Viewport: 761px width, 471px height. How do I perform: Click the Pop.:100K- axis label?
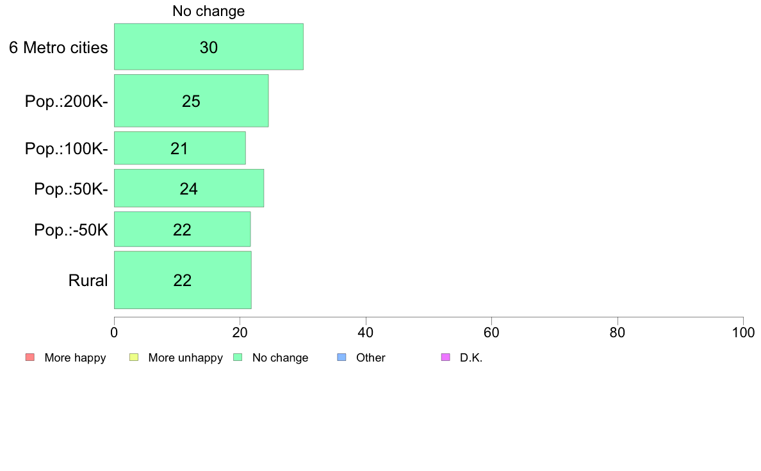67,148
